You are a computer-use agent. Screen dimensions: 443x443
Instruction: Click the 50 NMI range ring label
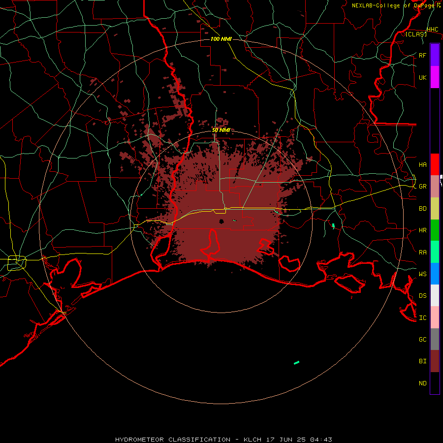[221, 130]
